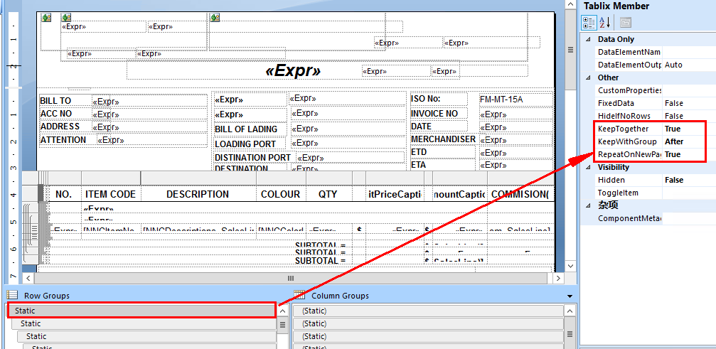
Task: Select the ISO No: label textbox
Action: coord(439,99)
